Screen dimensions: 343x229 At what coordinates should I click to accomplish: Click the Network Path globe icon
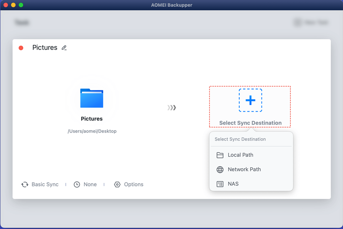(220, 170)
